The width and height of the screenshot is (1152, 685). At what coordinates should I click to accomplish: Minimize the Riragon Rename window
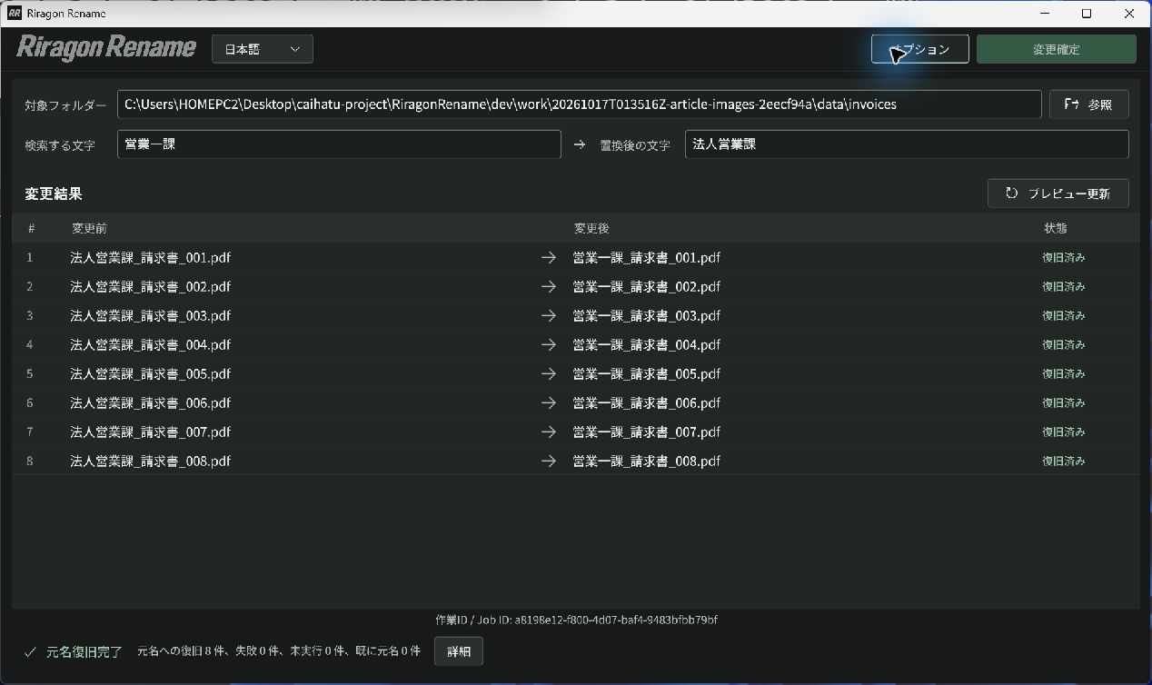1045,14
